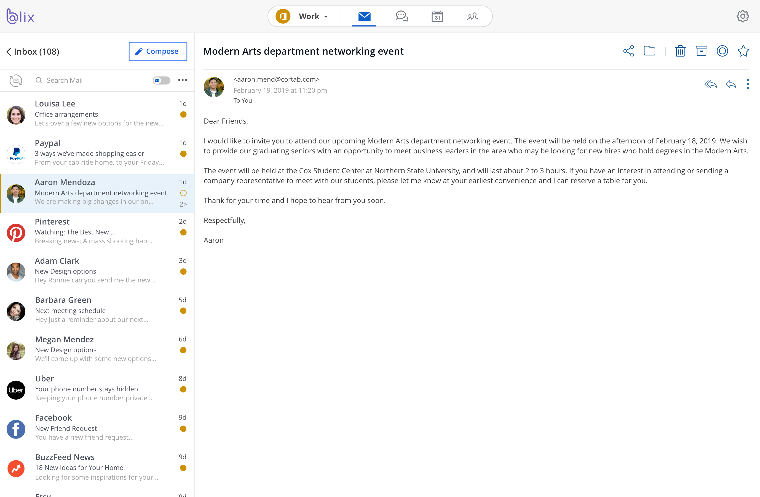760x497 pixels.
Task: Click Megan Mendez's avatar
Action: click(16, 351)
